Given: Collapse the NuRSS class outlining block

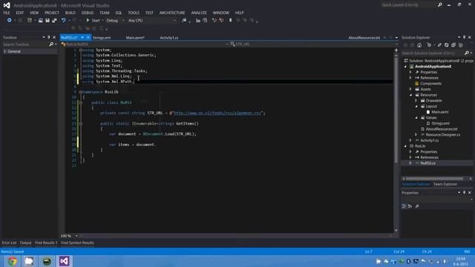Looking at the screenshot, I should pos(81,102).
